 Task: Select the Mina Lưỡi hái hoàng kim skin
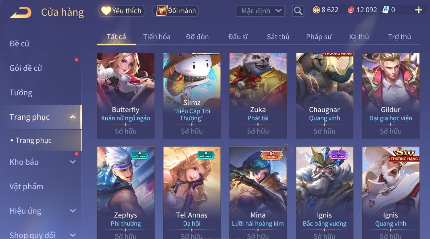click(x=258, y=193)
